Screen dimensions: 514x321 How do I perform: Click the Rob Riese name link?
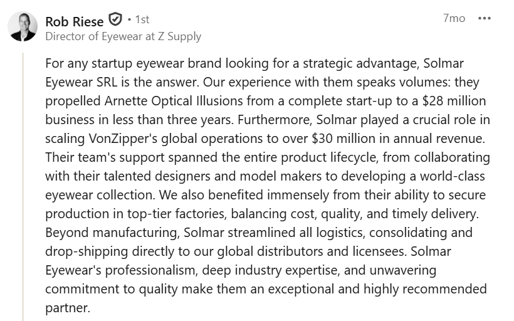tap(75, 20)
